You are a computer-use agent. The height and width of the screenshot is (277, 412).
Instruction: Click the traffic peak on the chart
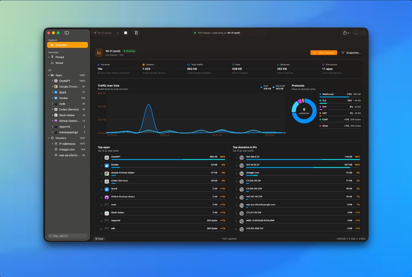pyautogui.click(x=149, y=105)
